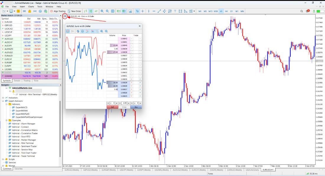Take a chart screenshot with the camera icon
This screenshot has width=325, height=176.
(130, 11)
